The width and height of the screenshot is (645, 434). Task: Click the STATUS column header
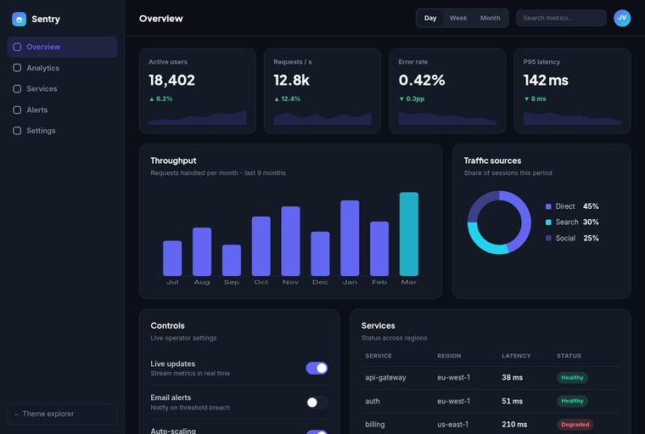click(569, 356)
